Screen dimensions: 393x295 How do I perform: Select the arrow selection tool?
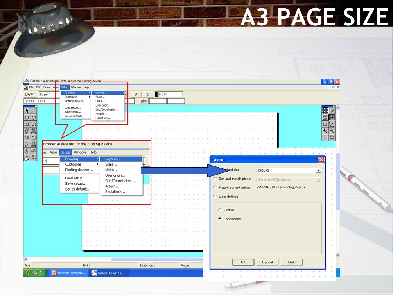tap(27, 111)
